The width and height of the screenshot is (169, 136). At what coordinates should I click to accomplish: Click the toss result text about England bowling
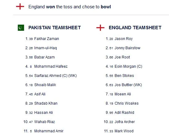pyautogui.click(x=70, y=7)
